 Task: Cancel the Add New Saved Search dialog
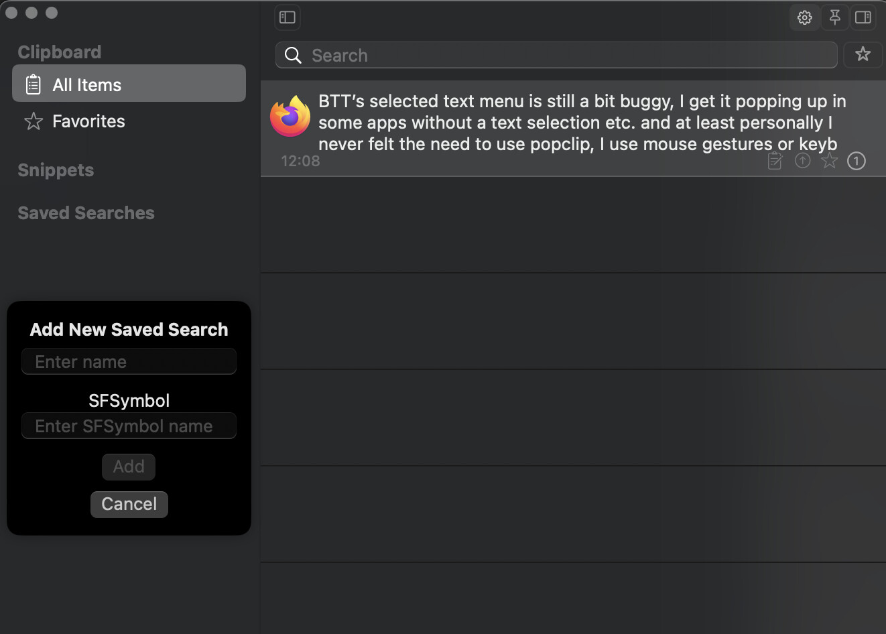pyautogui.click(x=129, y=504)
